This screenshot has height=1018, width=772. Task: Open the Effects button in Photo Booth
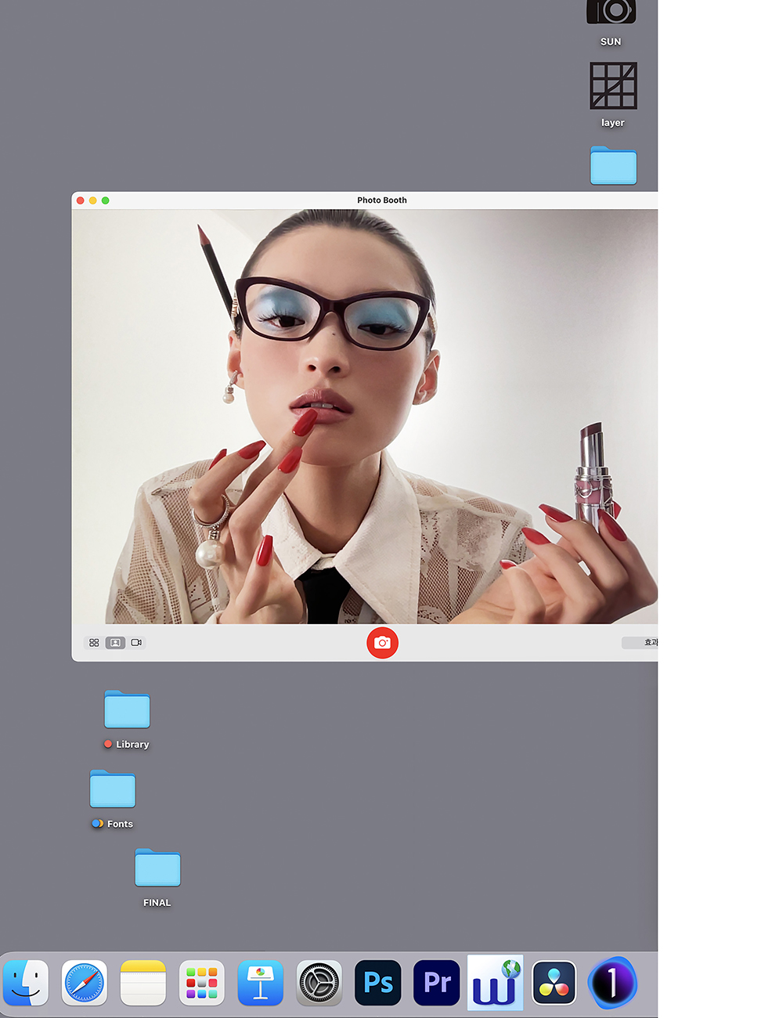(640, 643)
